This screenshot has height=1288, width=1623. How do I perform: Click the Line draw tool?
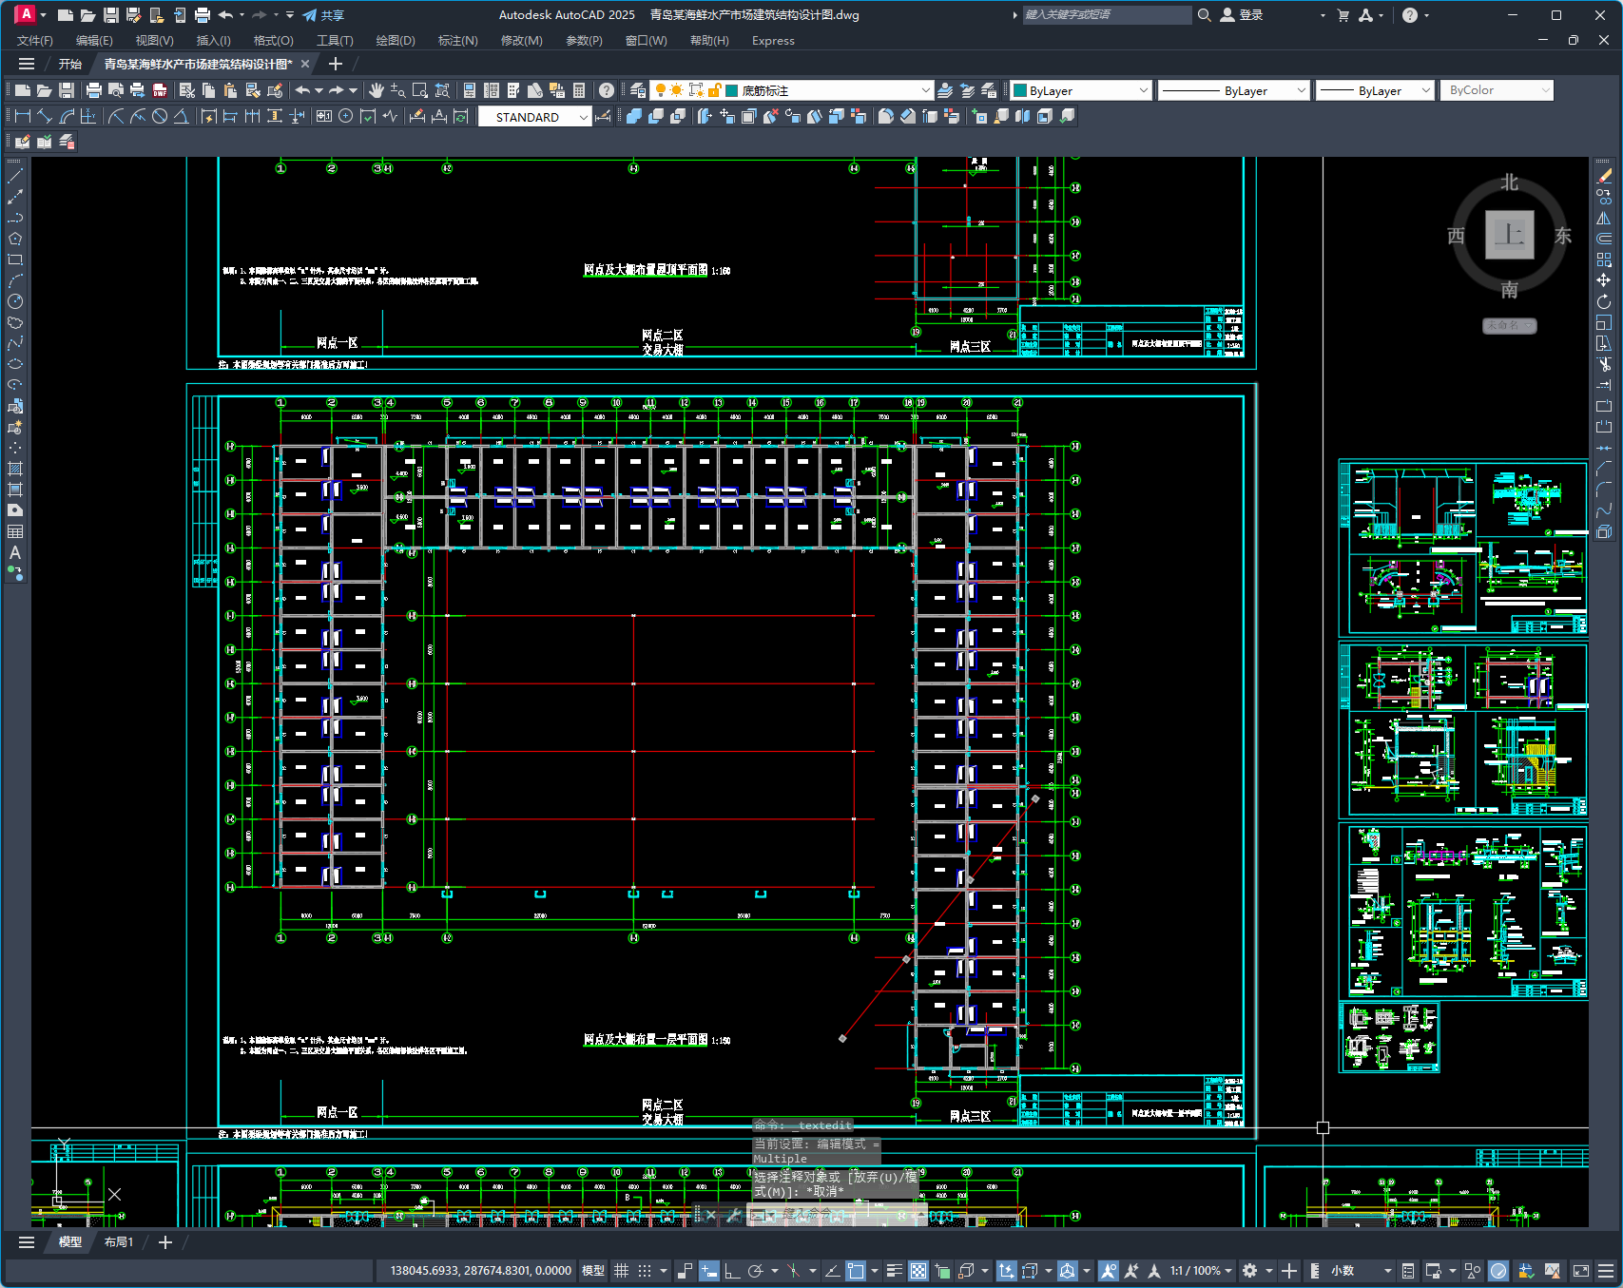tap(15, 176)
